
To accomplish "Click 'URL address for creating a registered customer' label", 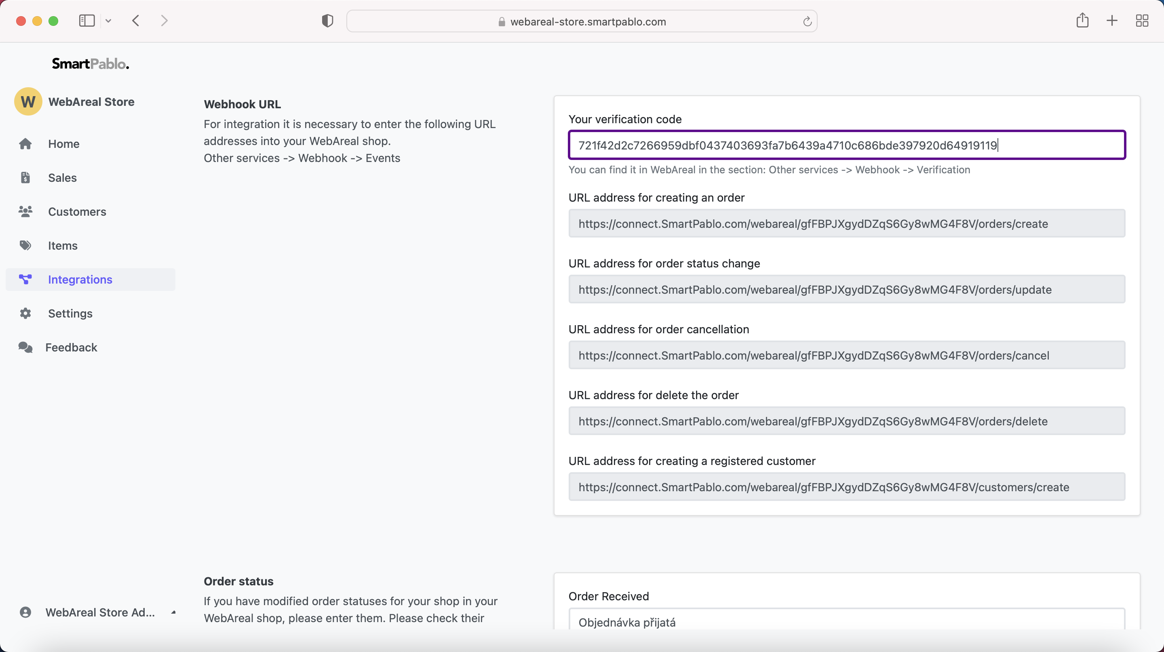I will 692,461.
